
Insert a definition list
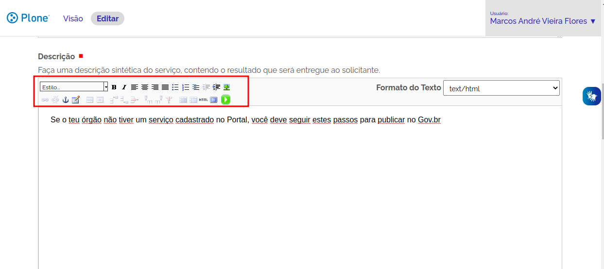[x=196, y=87]
